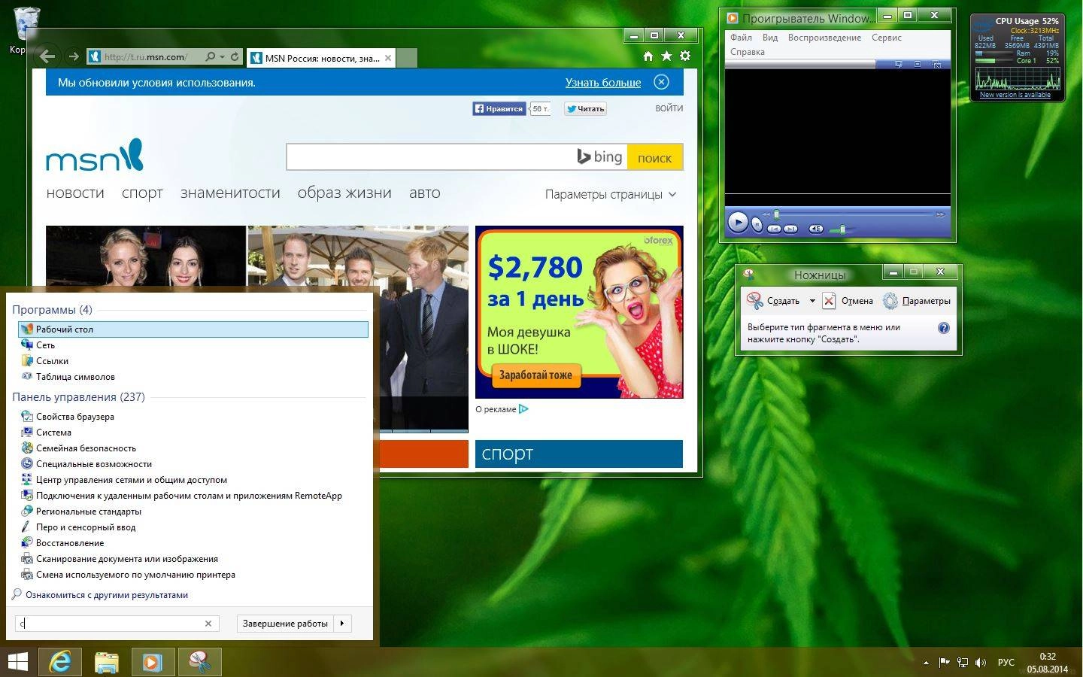The width and height of the screenshot is (1083, 677).
Task: Click Завершение работы button
Action: (x=285, y=624)
